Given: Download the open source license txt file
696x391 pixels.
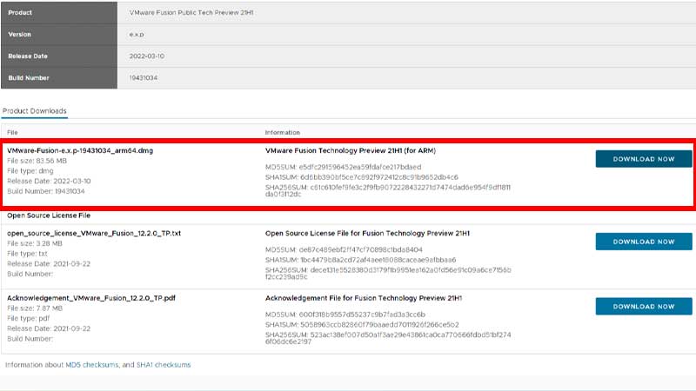Looking at the screenshot, I should tap(644, 242).
